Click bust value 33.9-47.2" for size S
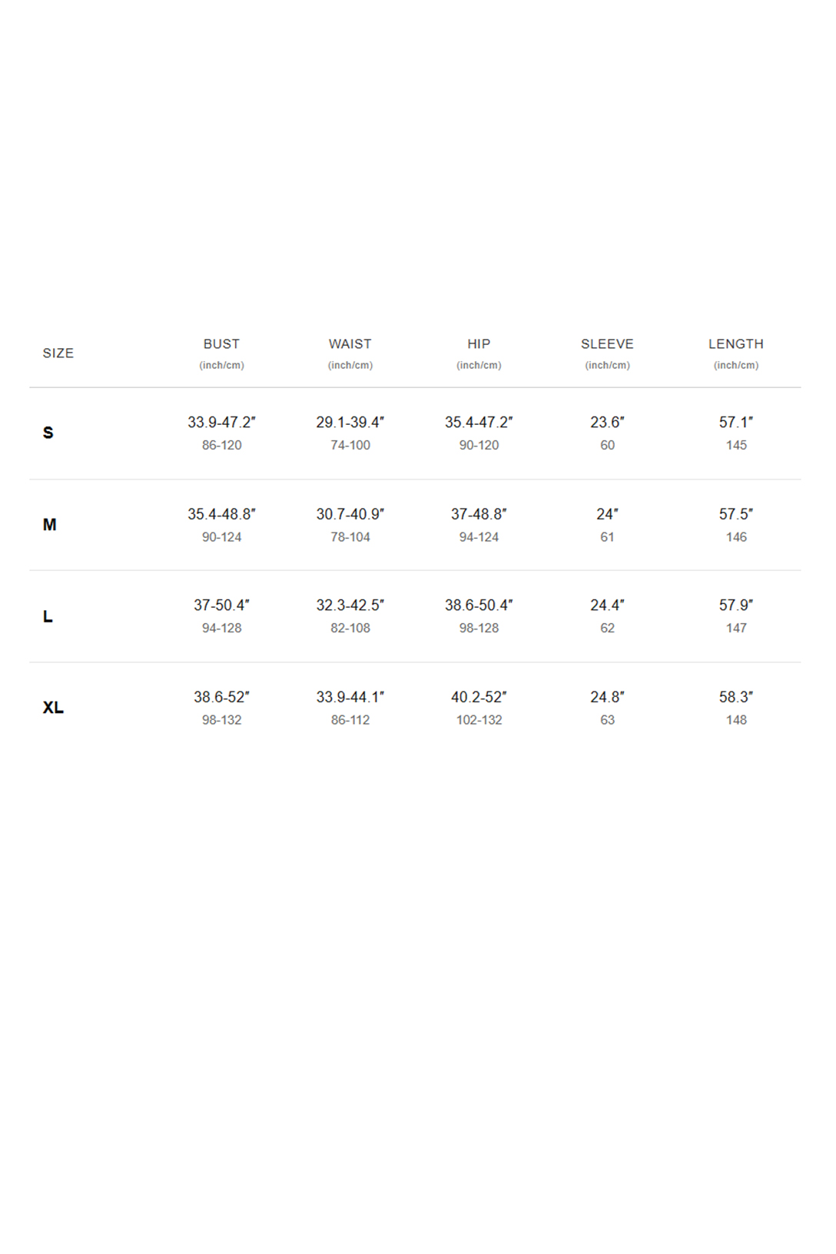 point(221,423)
